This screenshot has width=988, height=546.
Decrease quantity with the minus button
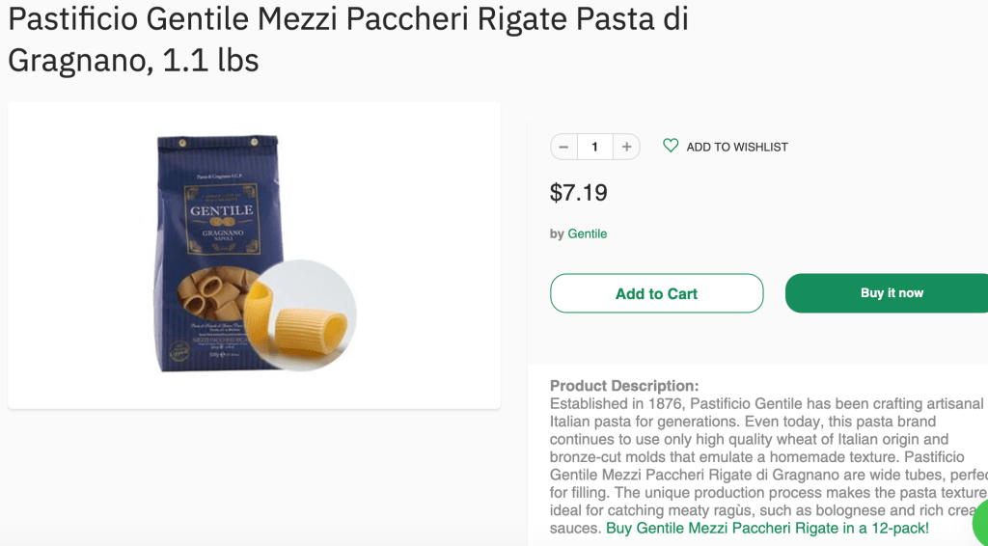(x=564, y=147)
